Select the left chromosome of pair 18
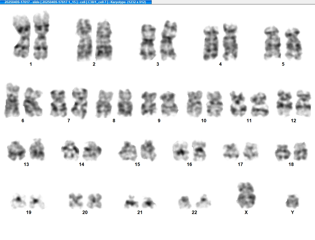Screen dimensions: 315x240 tap(283, 152)
